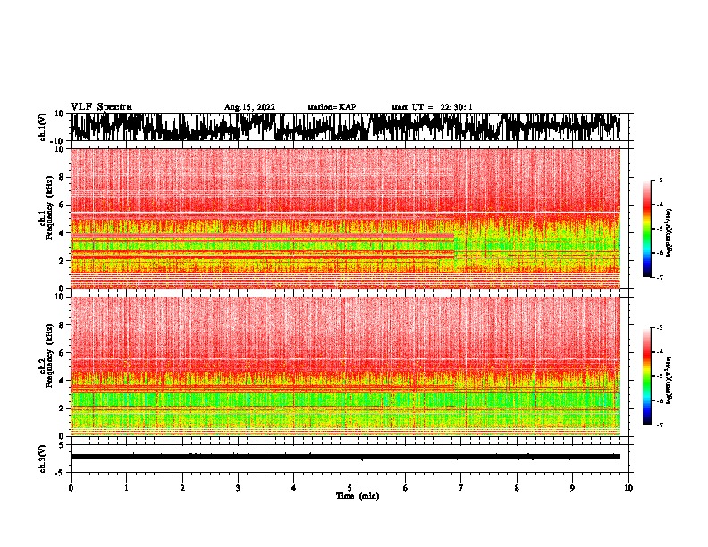Screen dimensions: 708x547
Task: Click time axis tick label "7"
Action: pyautogui.click(x=461, y=488)
